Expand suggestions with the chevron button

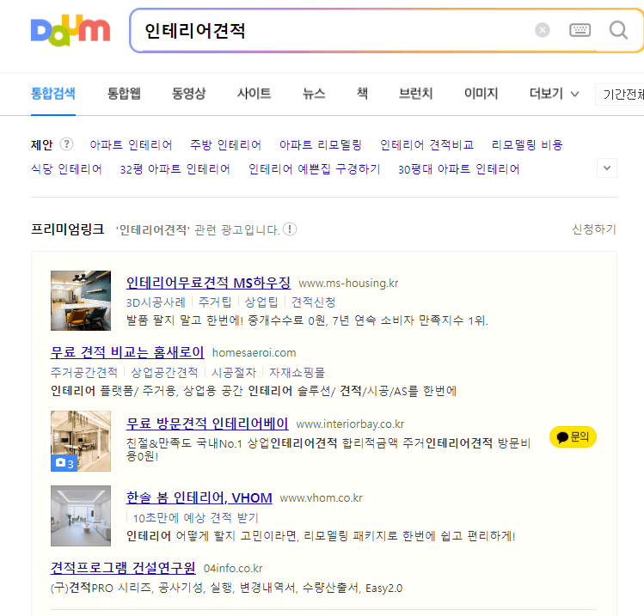(x=607, y=168)
